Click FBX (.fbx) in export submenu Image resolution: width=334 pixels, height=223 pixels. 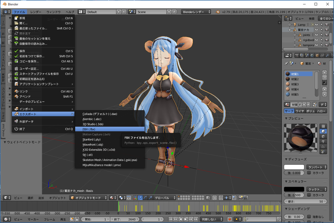[x=110, y=129]
